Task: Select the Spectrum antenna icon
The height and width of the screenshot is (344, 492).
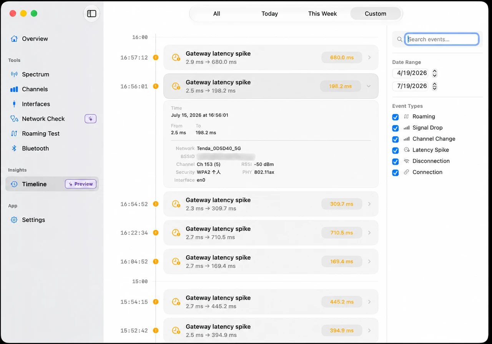Action: point(14,74)
